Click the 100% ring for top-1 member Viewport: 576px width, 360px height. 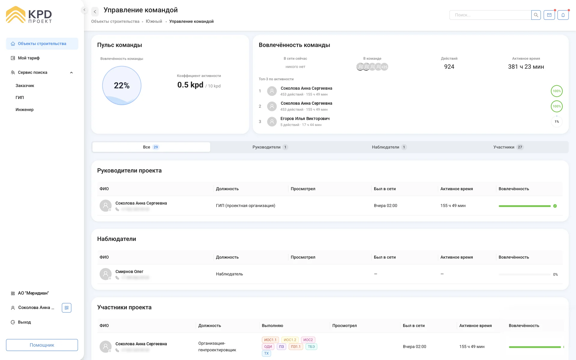point(557,91)
